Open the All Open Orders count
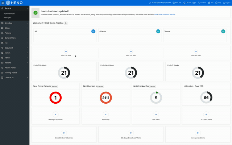The image size is (232, 145). [206, 115]
